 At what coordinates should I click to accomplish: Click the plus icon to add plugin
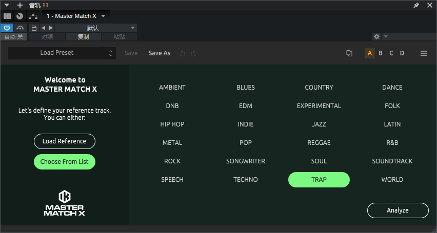pyautogui.click(x=20, y=5)
